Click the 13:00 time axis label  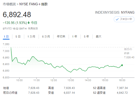(x=71, y=80)
